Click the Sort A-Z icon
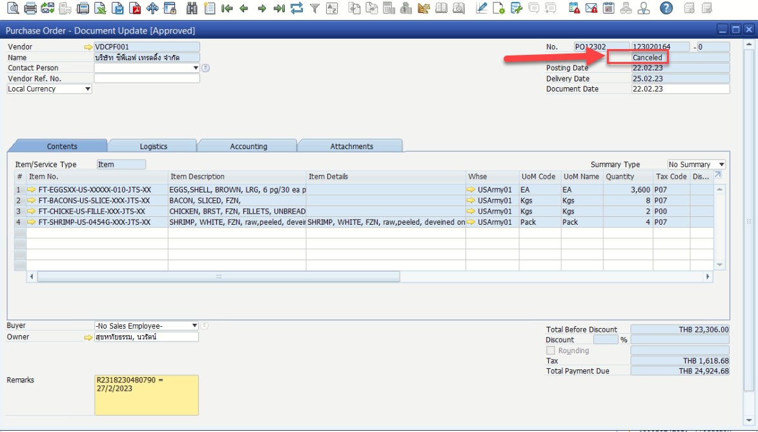 [x=332, y=8]
